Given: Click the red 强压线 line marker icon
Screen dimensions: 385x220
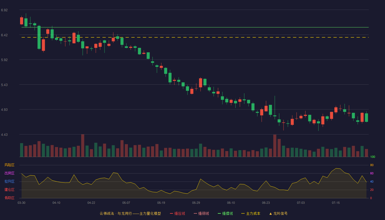Looking at the screenshot, I should point(172,213).
